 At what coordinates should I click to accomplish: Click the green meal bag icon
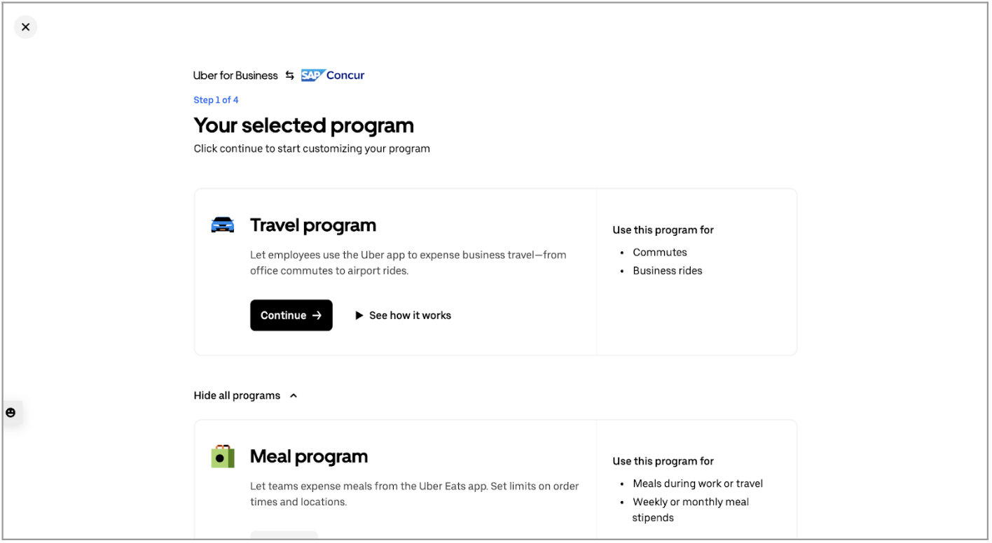pyautogui.click(x=222, y=456)
